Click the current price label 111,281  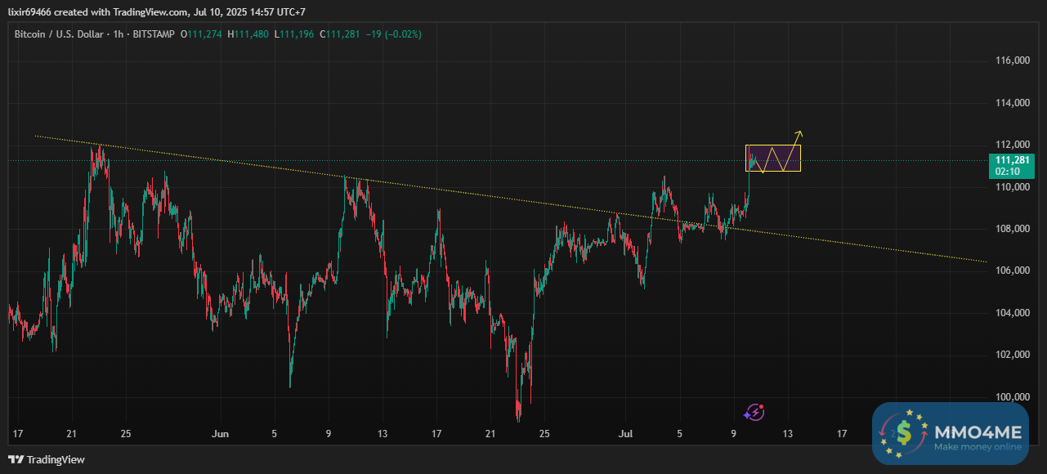tap(1012, 160)
